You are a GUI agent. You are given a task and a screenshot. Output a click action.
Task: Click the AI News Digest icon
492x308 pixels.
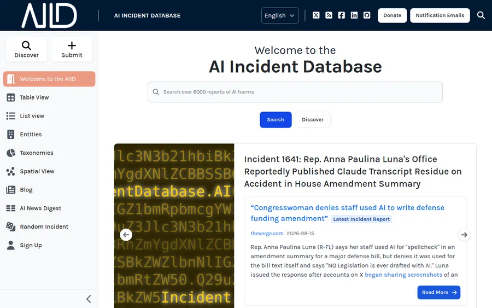coord(11,208)
